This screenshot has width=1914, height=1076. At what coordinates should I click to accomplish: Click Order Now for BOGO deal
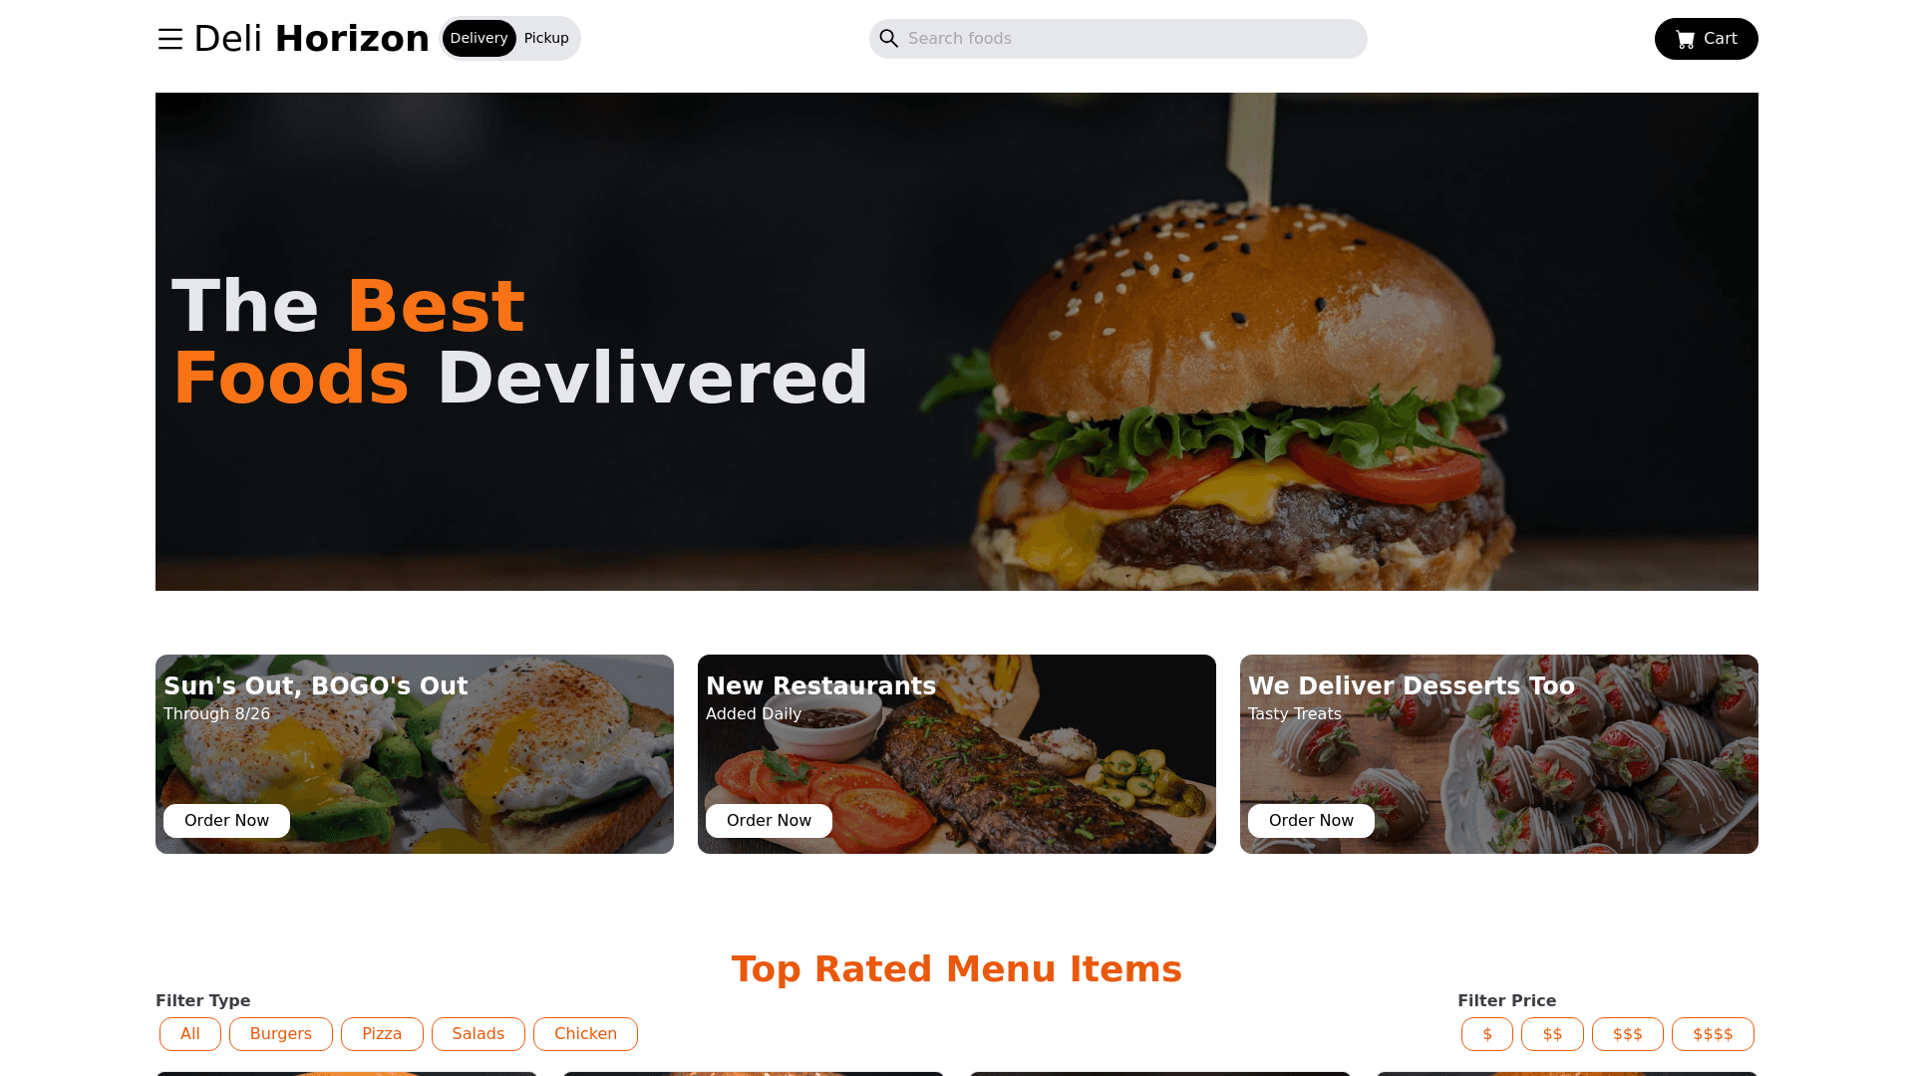point(226,820)
